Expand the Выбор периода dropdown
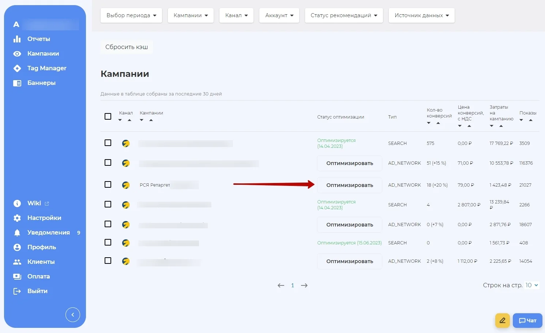 pos(131,15)
